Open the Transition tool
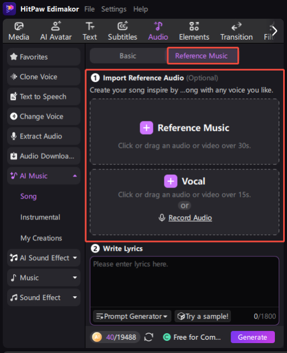This screenshot has width=287, height=353. click(236, 31)
